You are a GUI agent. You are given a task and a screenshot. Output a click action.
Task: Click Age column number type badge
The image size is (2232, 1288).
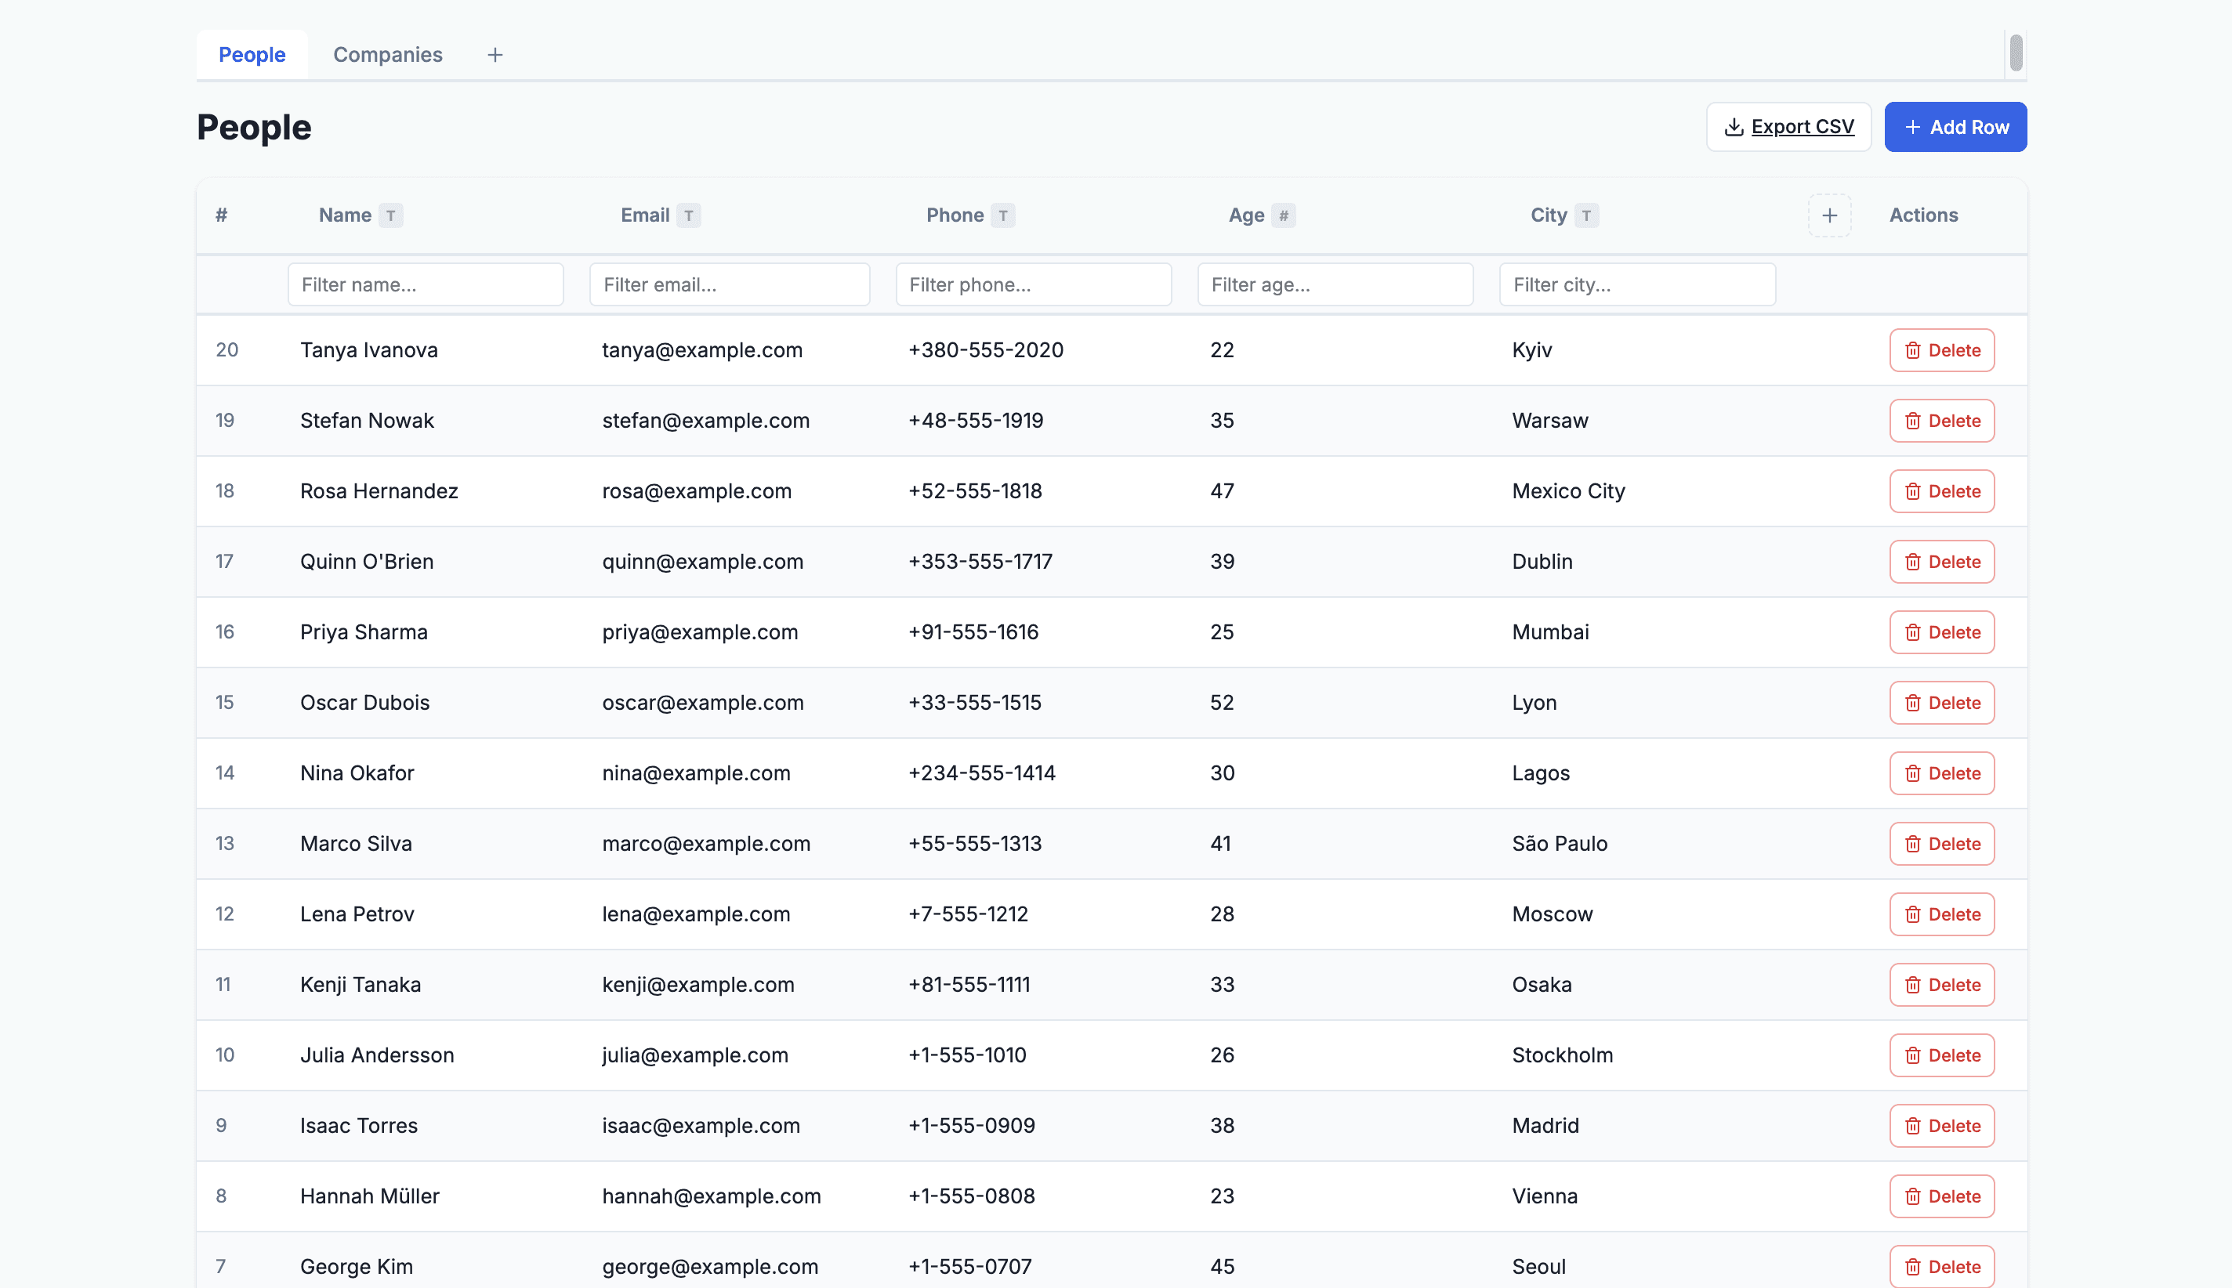[x=1283, y=215]
